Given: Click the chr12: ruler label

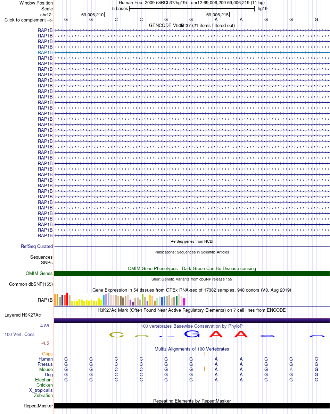Looking at the screenshot, I should [47, 15].
